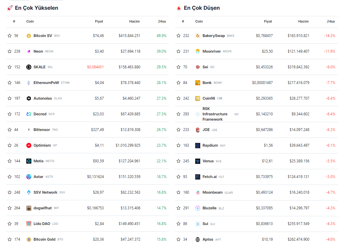
Task: Click the Bonk coin logo icon
Action: coord(198,83)
